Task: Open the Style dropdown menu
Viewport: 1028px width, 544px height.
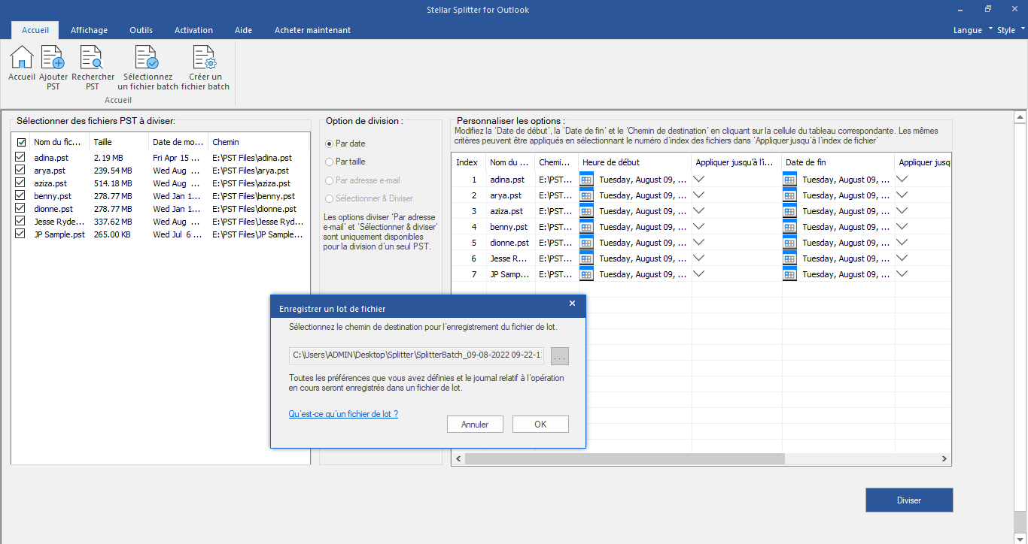Action: (1011, 30)
